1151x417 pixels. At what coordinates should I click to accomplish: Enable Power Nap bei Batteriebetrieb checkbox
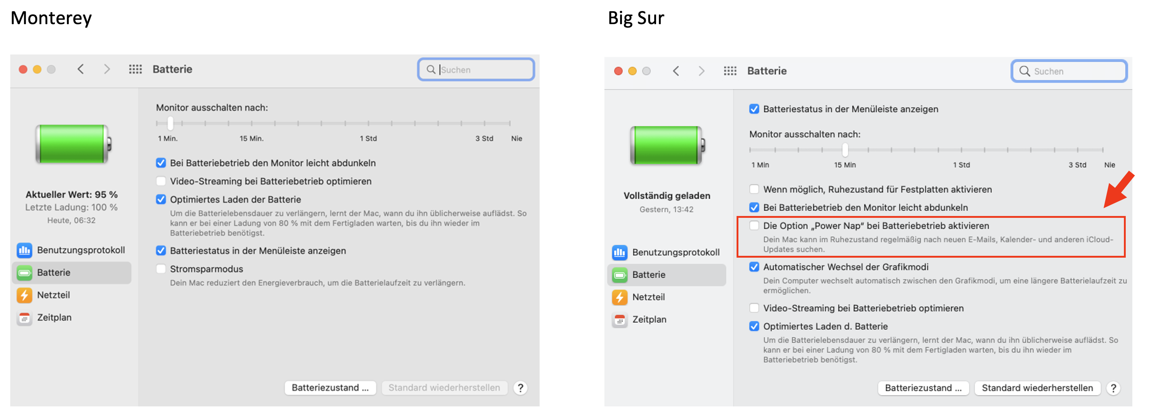(x=754, y=225)
